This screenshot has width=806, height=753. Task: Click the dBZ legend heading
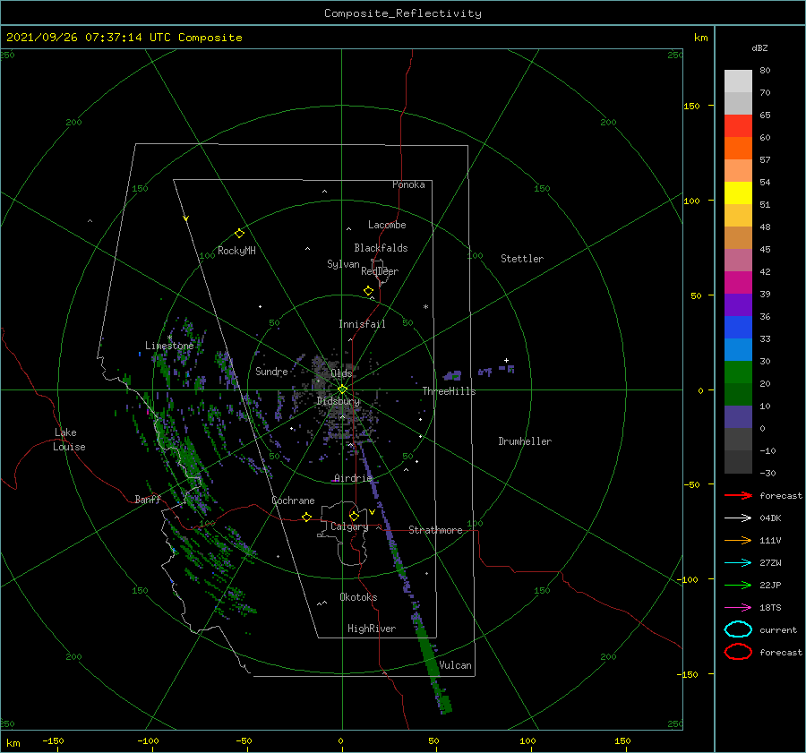[759, 47]
